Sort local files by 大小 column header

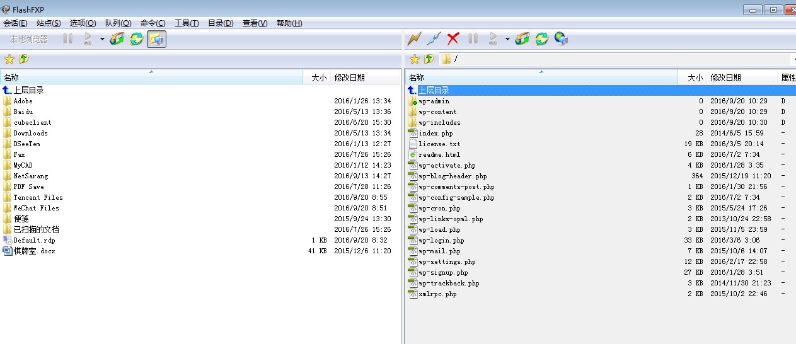coord(318,77)
